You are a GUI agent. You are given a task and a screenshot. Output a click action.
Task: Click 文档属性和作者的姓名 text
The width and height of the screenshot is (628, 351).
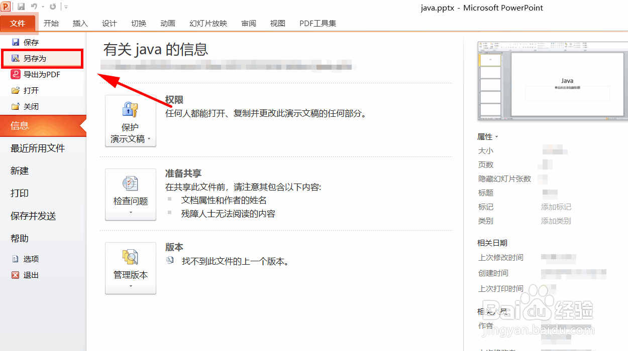pos(224,200)
